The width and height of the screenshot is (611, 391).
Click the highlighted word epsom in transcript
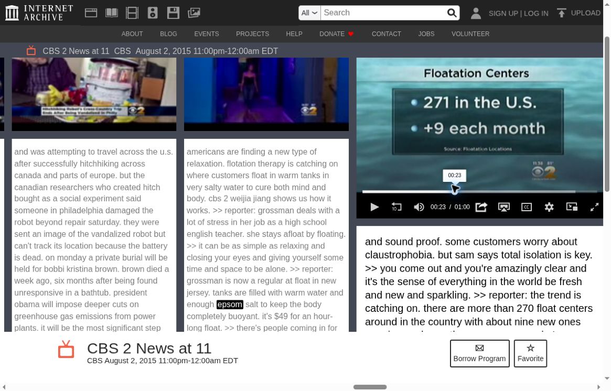click(230, 305)
